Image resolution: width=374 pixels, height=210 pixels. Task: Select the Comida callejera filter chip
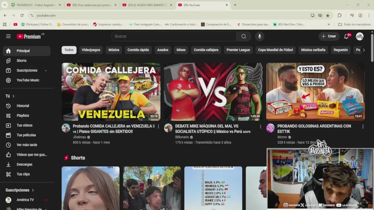click(x=206, y=50)
